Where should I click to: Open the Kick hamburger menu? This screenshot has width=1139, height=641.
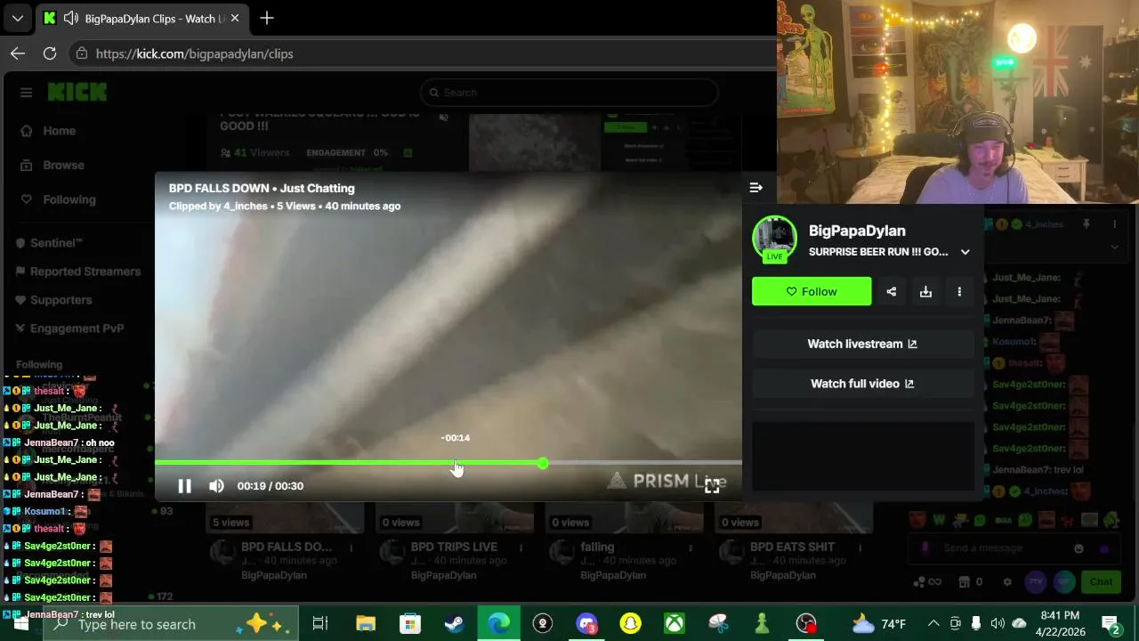click(26, 93)
